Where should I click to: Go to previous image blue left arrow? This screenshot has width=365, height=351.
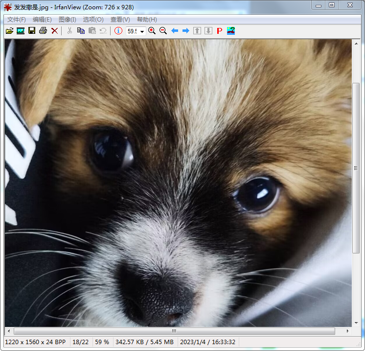tap(175, 30)
